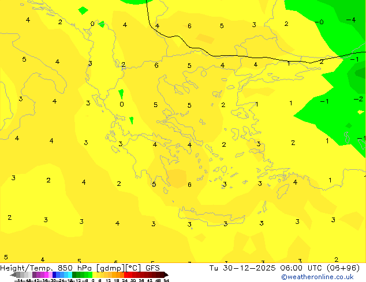The height and width of the screenshot is (282, 366).
Task: Click the dark red right legend arrow
Action: coord(164,275)
